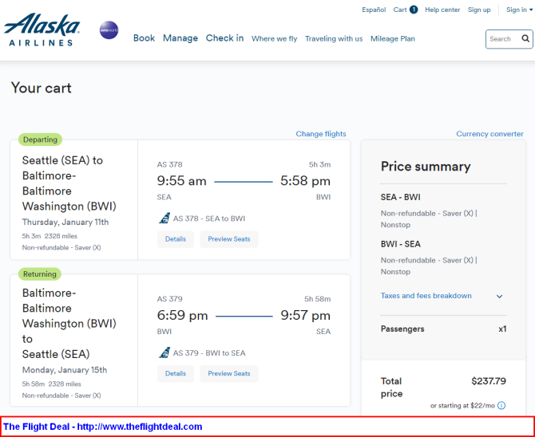
Task: Open the cart item count badge
Action: click(x=414, y=10)
